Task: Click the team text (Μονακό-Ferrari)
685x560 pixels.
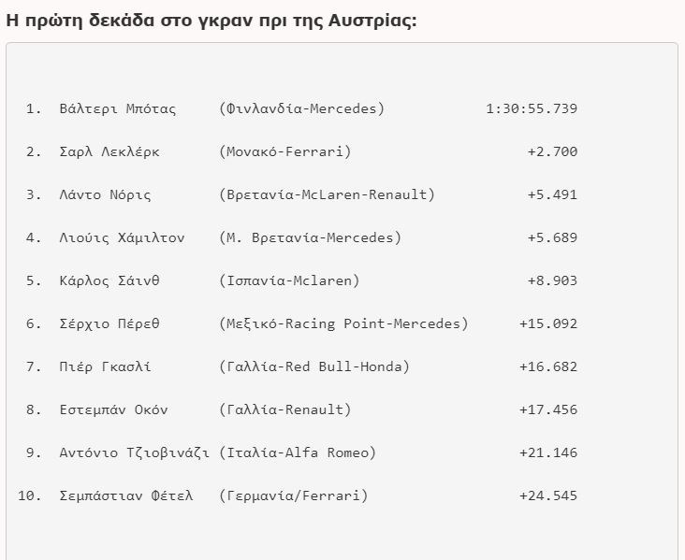Action: pyautogui.click(x=285, y=151)
